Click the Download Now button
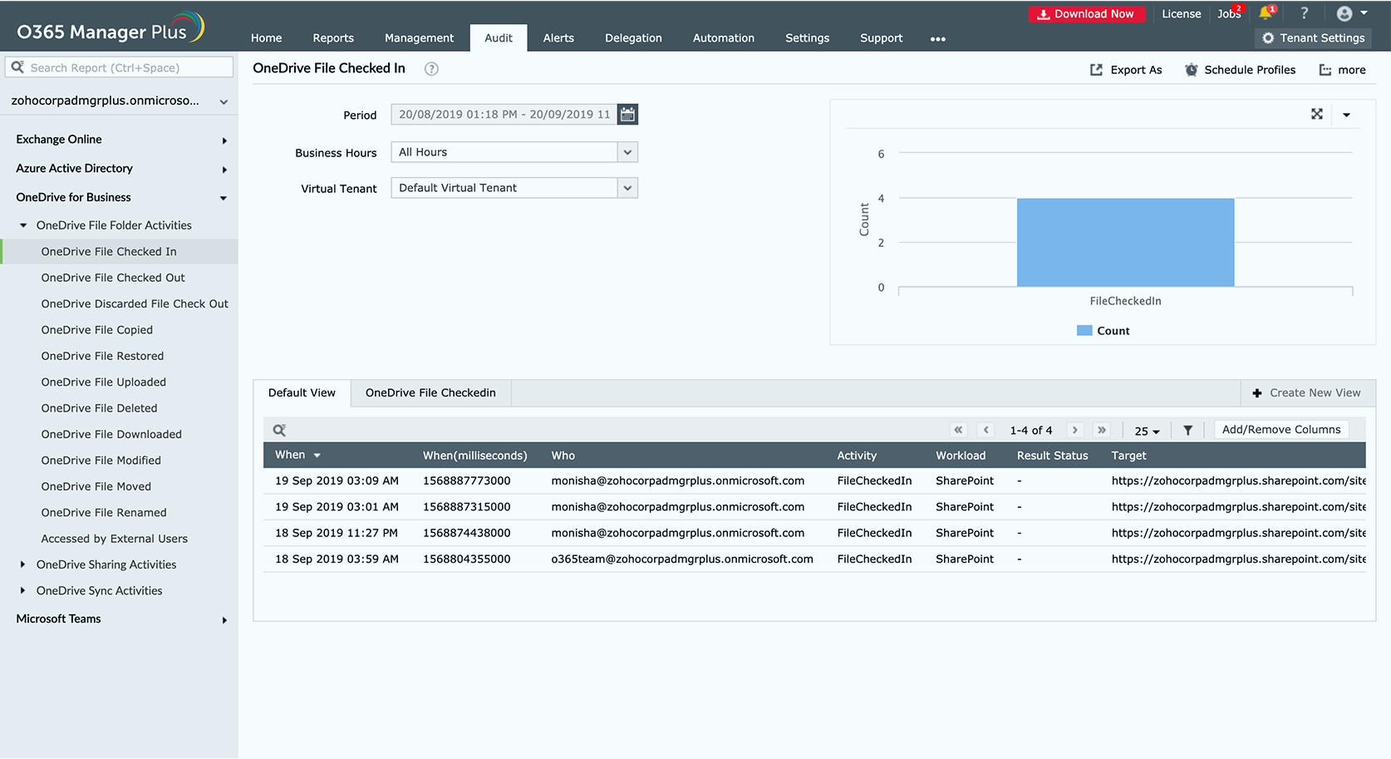The height and width of the screenshot is (759, 1391). (x=1086, y=14)
